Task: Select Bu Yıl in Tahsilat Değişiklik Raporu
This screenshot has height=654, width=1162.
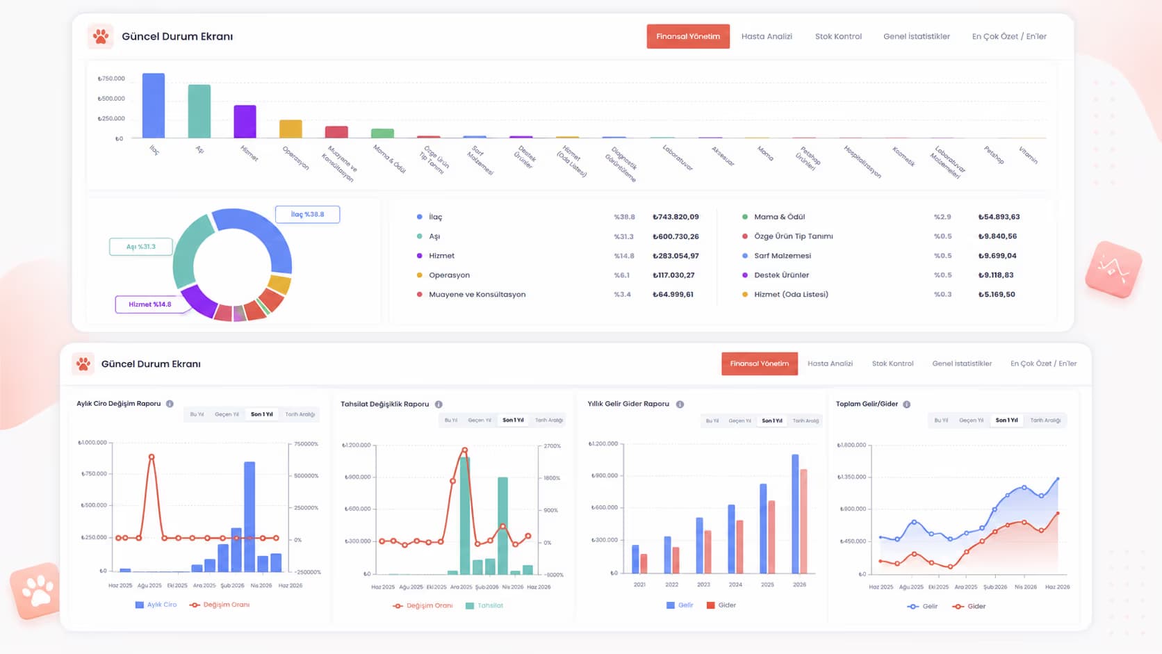Action: click(x=451, y=420)
